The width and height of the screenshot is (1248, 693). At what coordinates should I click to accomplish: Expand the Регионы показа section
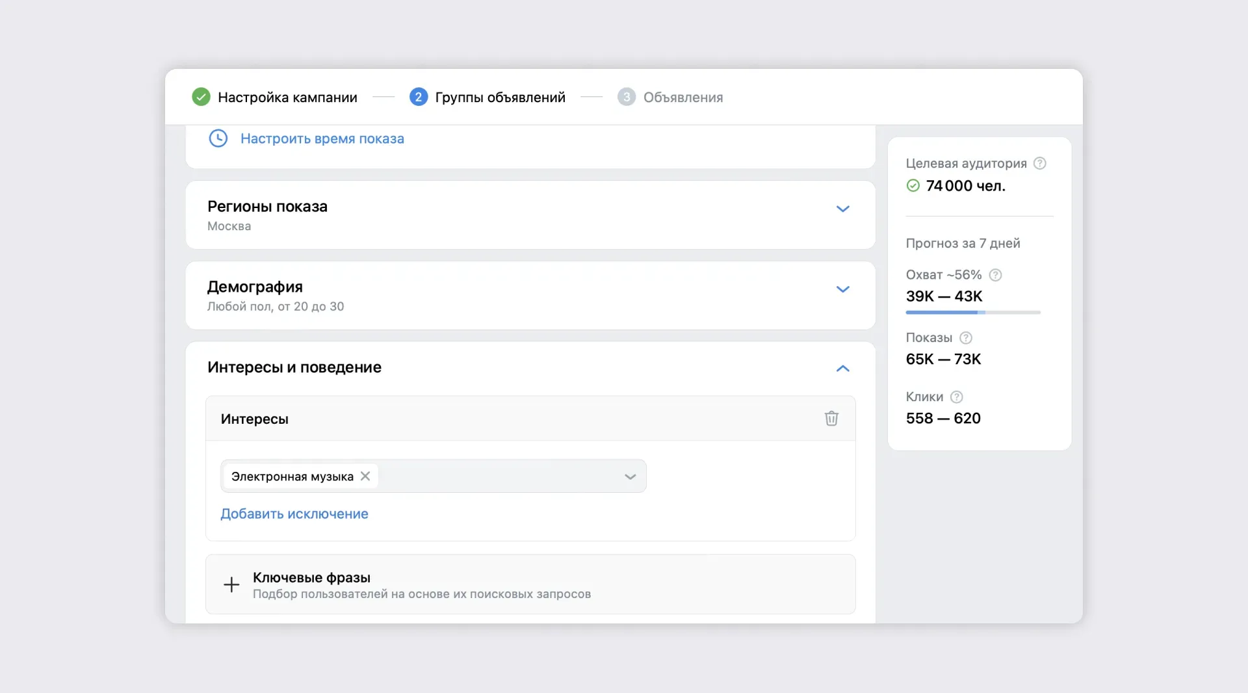pyautogui.click(x=842, y=209)
